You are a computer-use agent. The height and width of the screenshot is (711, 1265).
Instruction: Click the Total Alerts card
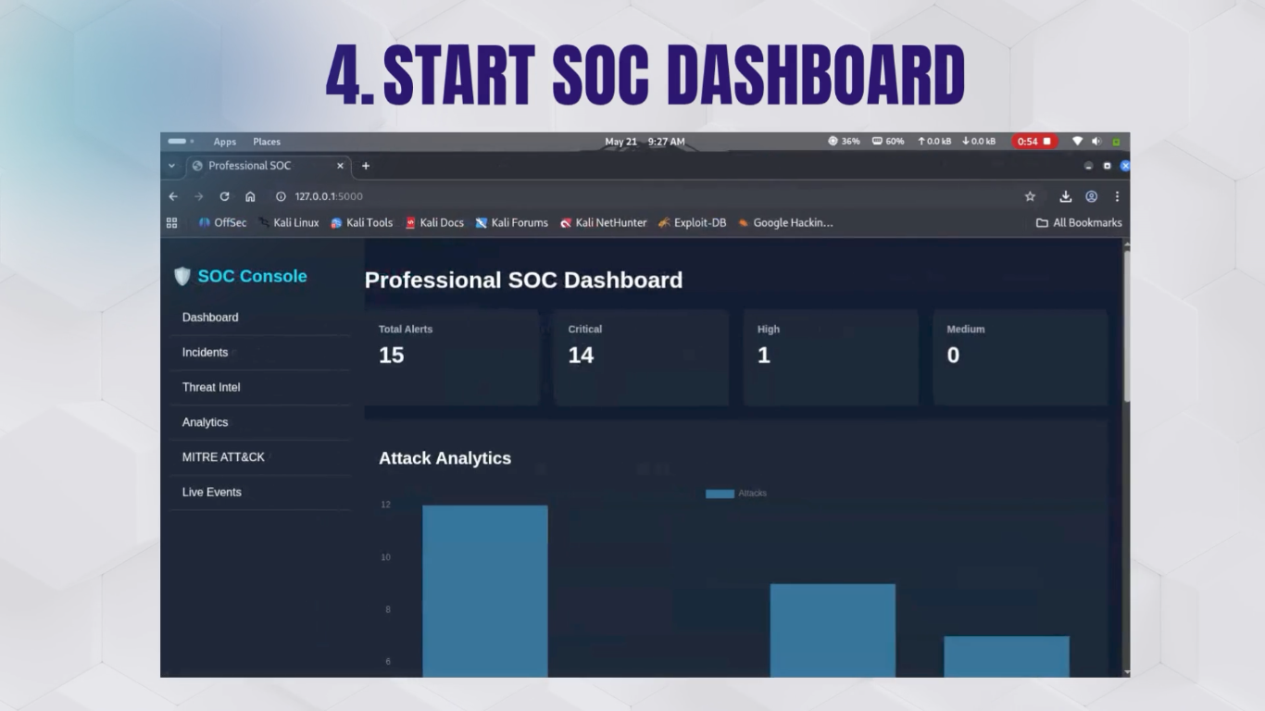[452, 357]
